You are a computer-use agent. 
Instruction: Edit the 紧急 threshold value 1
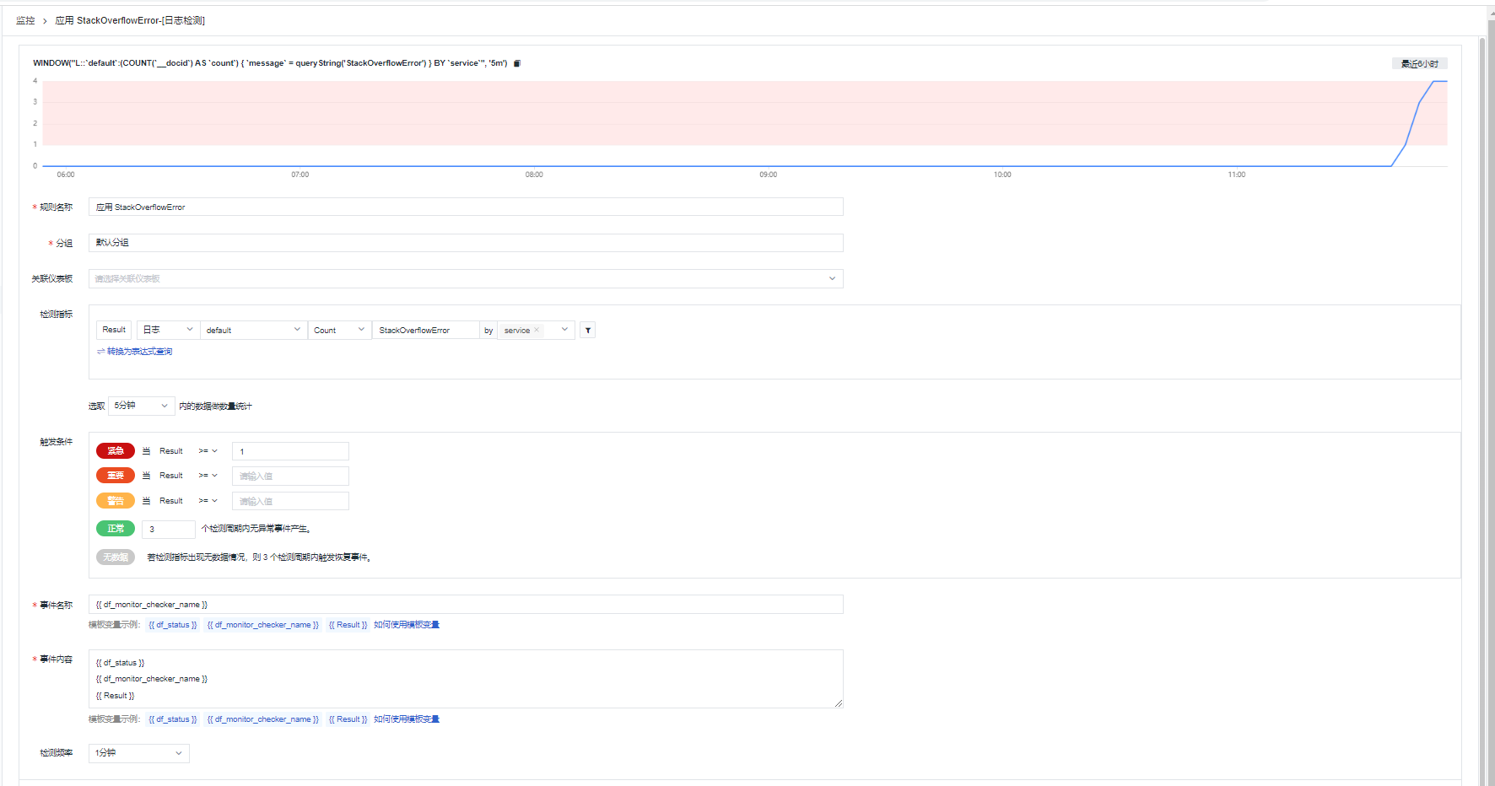tap(290, 451)
